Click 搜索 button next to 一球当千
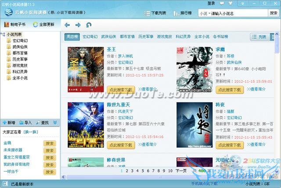Image resolution: width=281 pixels, height=188 pixels. click(50, 172)
